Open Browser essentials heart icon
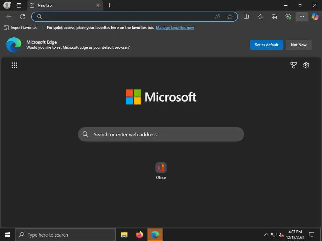Screen dimensions: 322x241 pyautogui.click(x=288, y=17)
